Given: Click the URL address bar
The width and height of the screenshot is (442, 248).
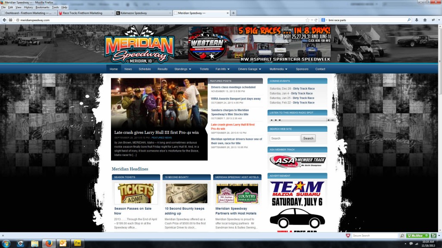Looking at the screenshot, I should 162,20.
